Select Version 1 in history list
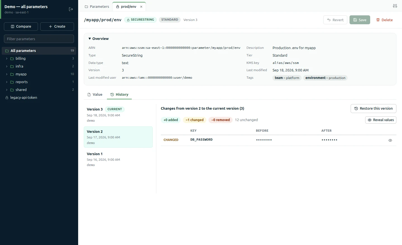This screenshot has width=402, height=245. point(118,159)
